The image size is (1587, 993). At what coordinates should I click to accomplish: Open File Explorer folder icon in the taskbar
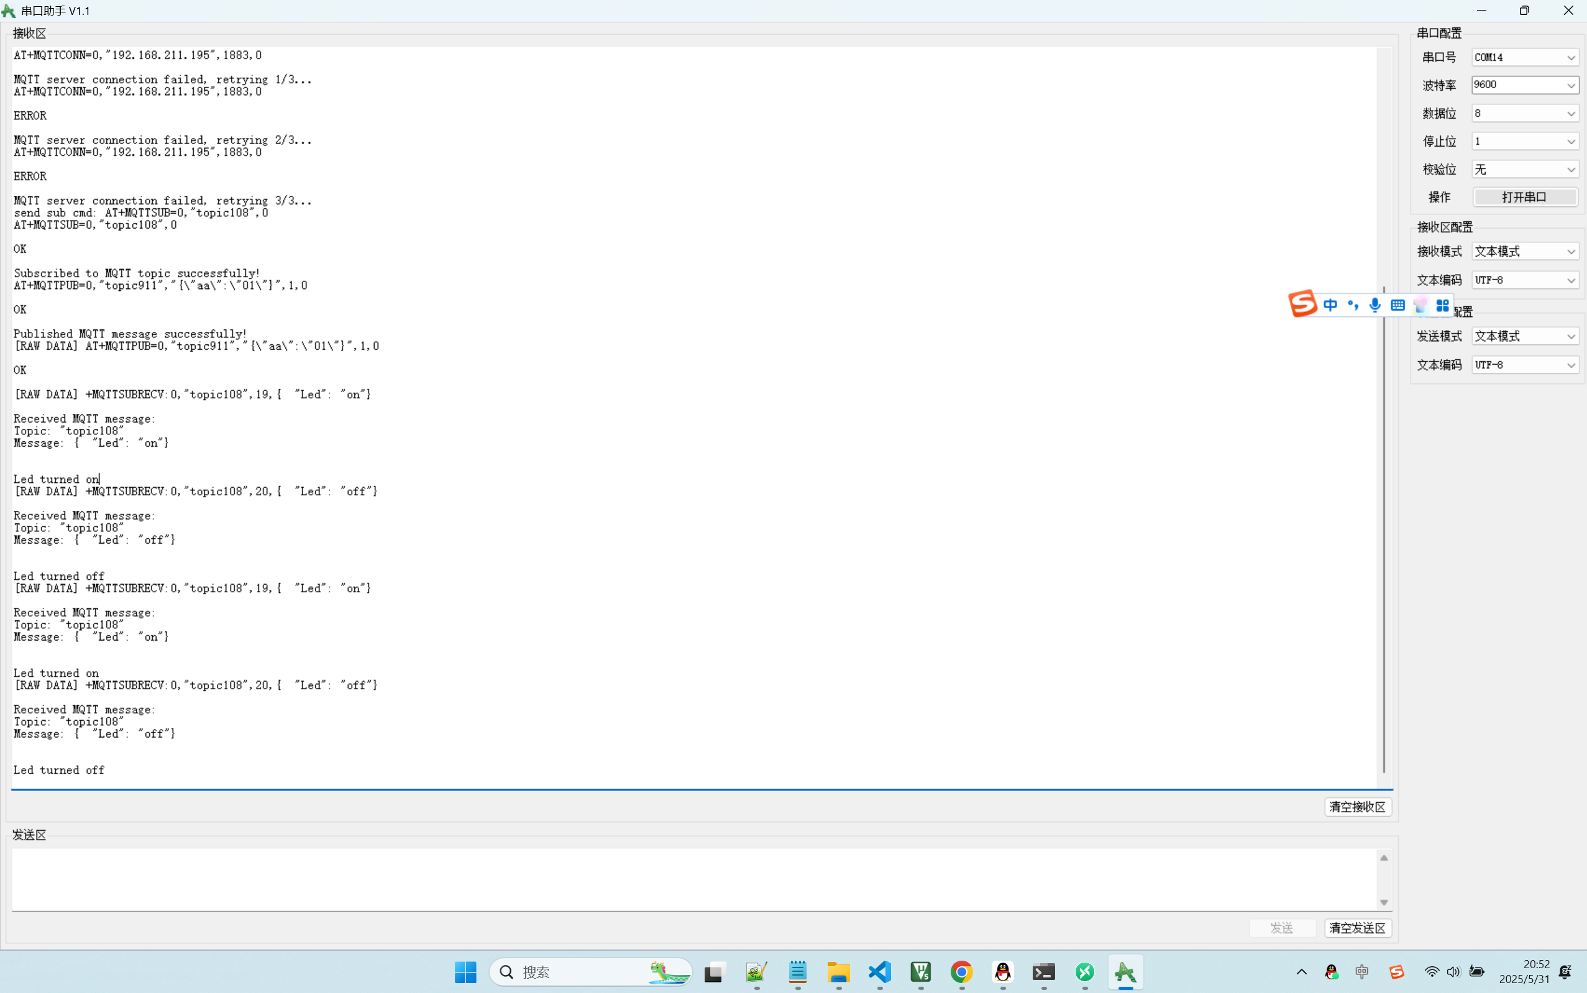click(x=838, y=971)
